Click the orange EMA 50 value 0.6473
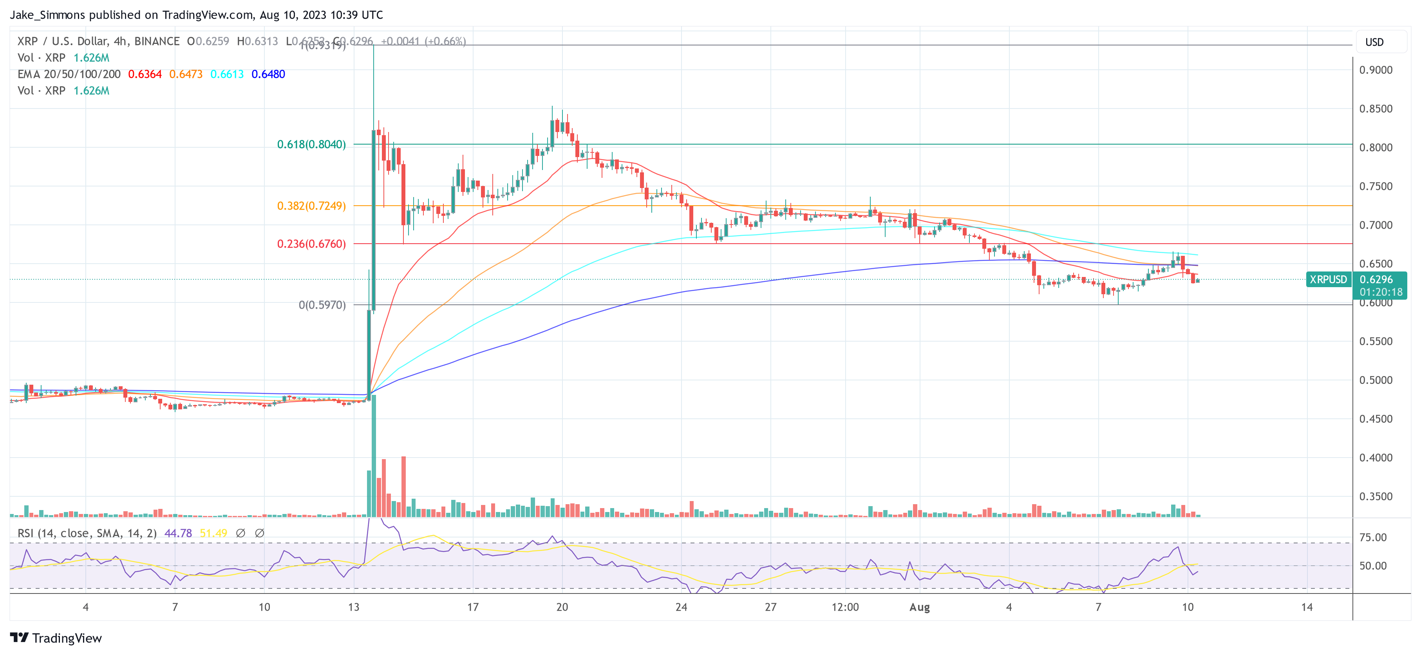The image size is (1421, 655). point(186,74)
